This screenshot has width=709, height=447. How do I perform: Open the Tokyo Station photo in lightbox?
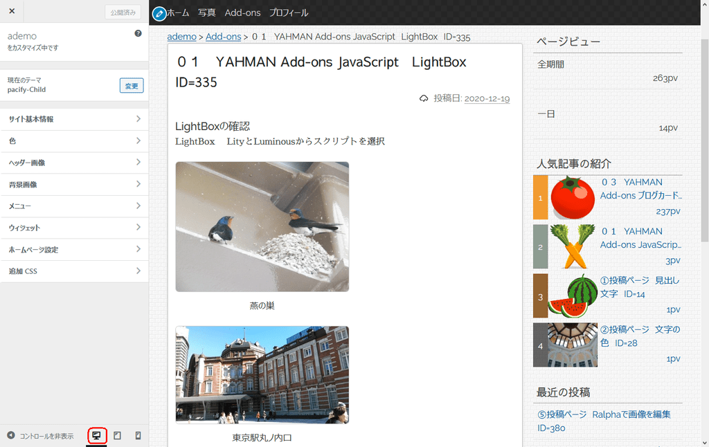[x=262, y=374]
